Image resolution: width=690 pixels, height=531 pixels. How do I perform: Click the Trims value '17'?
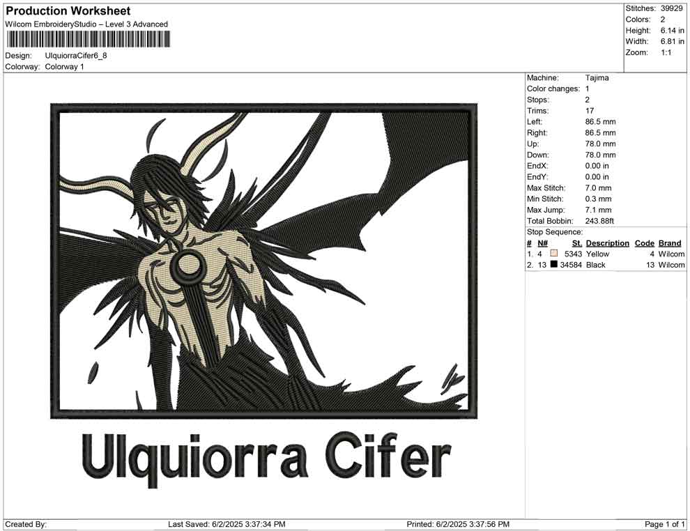coord(590,111)
